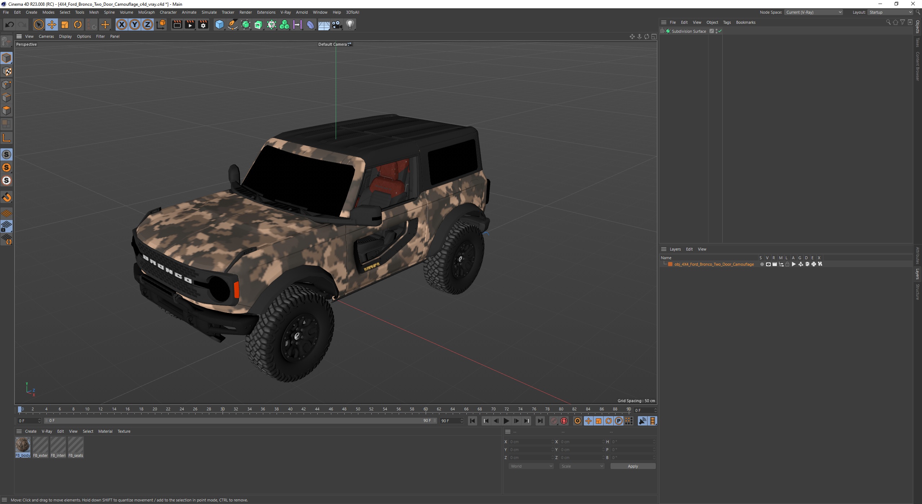Open the Node Space dropdown
Screen dimensions: 922x504
[813, 12]
